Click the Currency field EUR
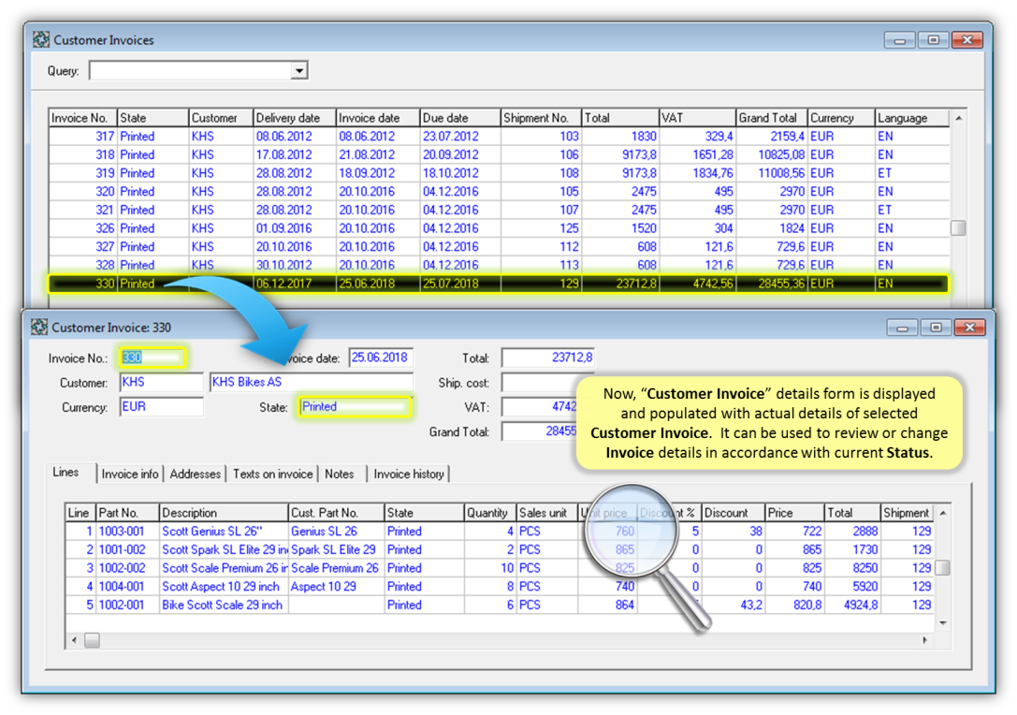This screenshot has height=715, width=1017. pyautogui.click(x=162, y=407)
